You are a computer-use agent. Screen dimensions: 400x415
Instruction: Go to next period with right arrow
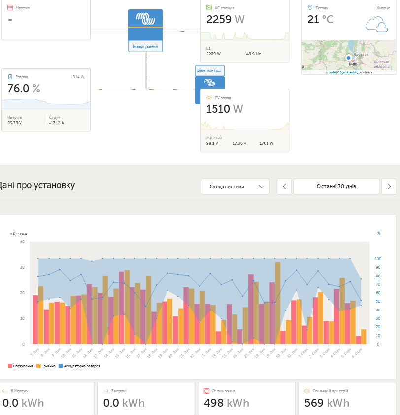click(x=389, y=187)
